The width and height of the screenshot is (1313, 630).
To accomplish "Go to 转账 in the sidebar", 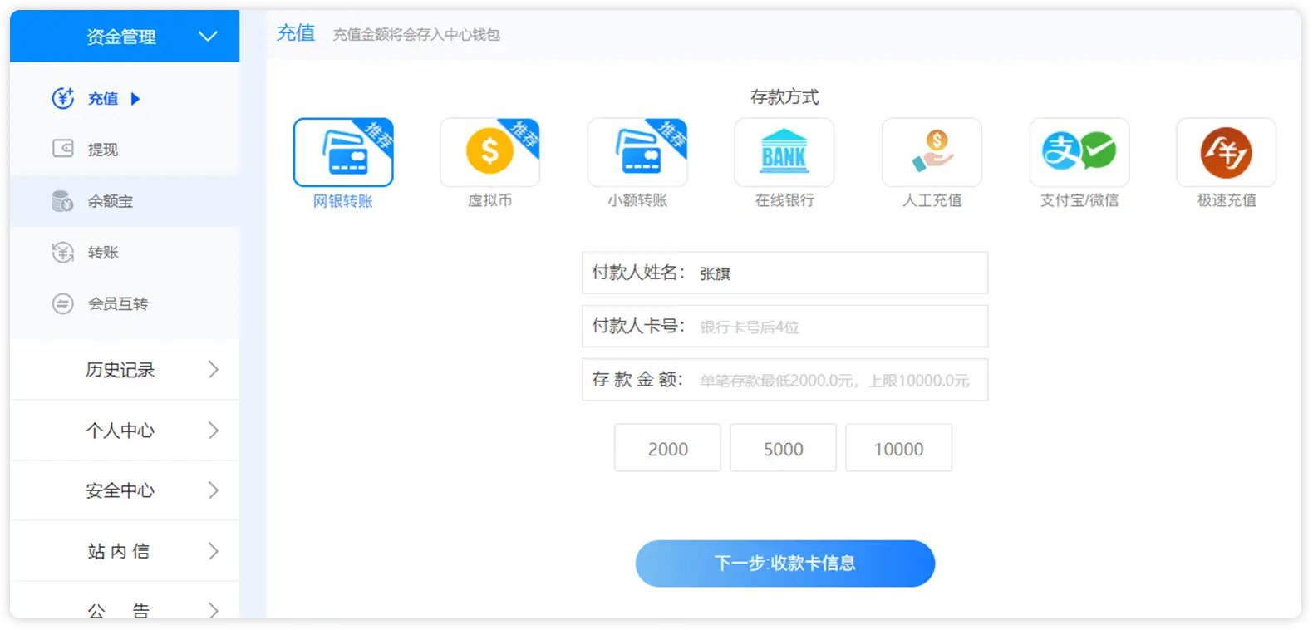I will [x=103, y=253].
